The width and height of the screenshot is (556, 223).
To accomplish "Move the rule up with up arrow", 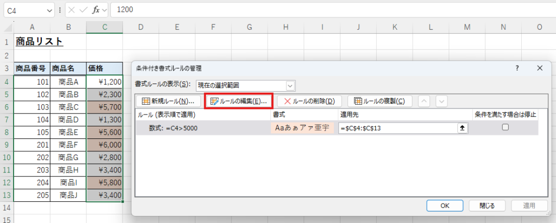I will [425, 101].
